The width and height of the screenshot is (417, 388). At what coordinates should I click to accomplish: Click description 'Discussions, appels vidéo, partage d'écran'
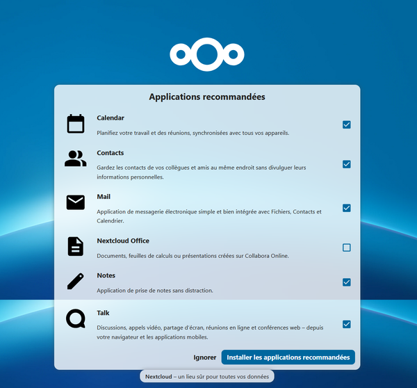point(210,332)
